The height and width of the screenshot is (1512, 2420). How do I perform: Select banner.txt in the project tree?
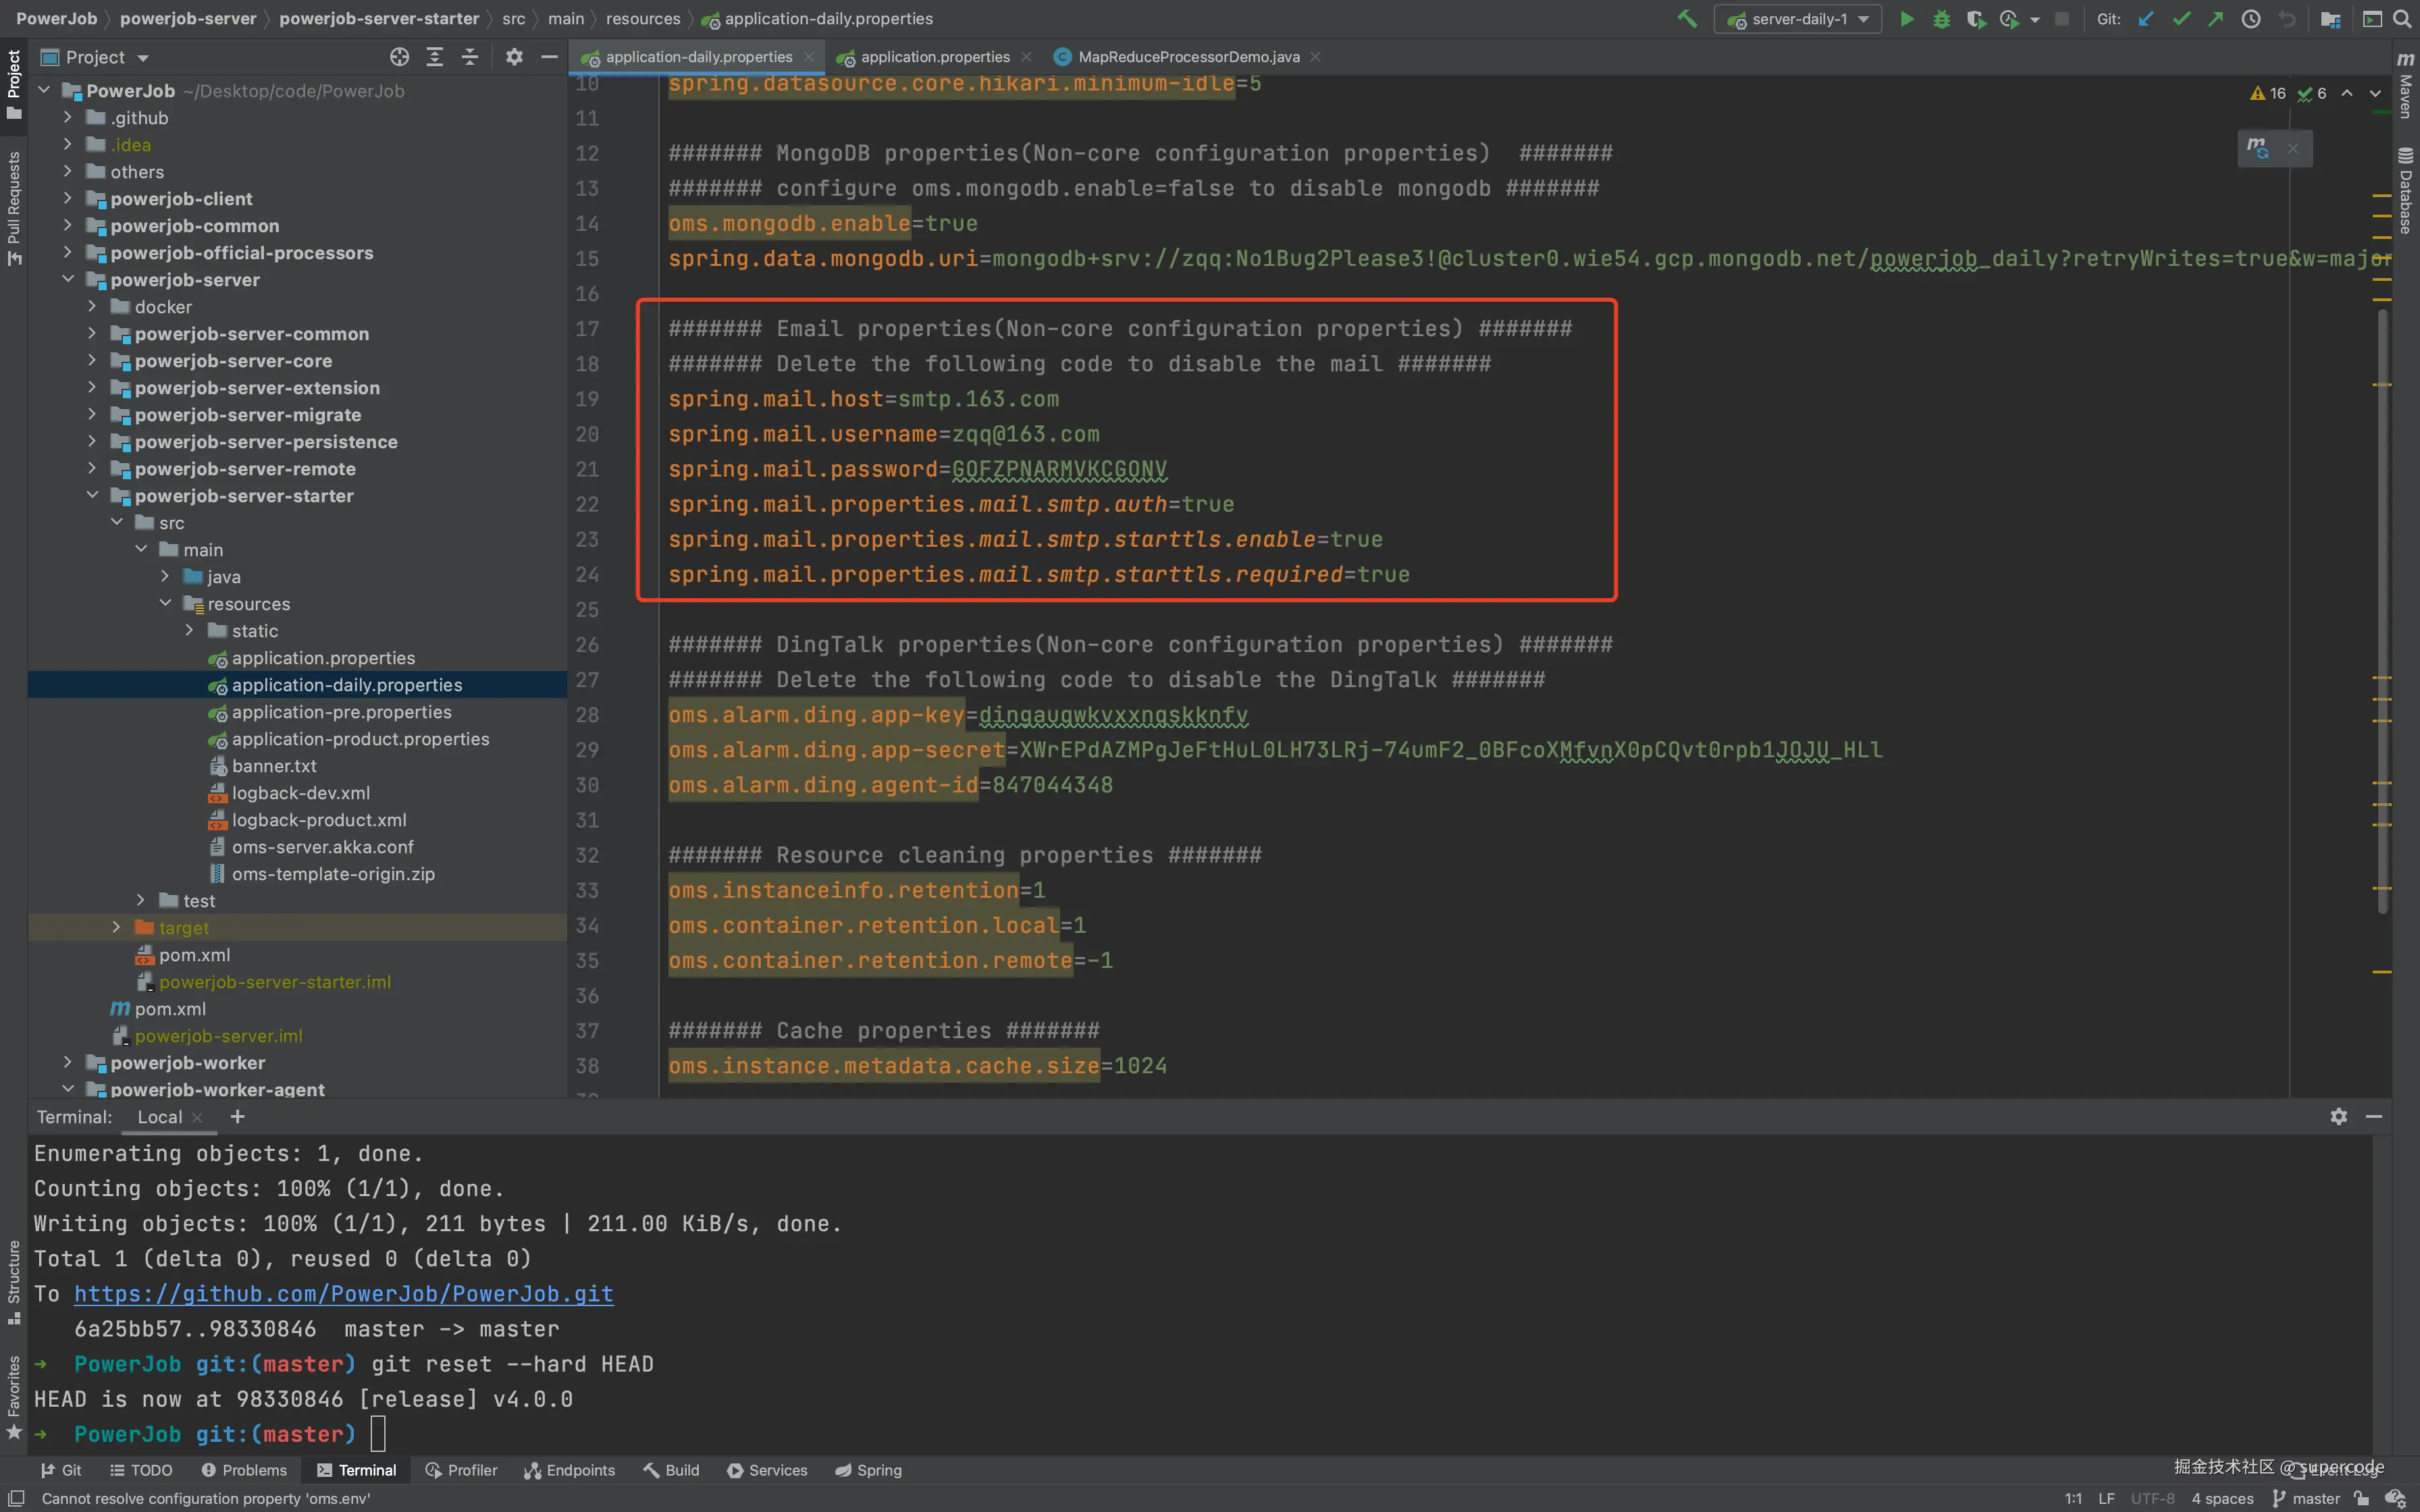click(x=274, y=765)
